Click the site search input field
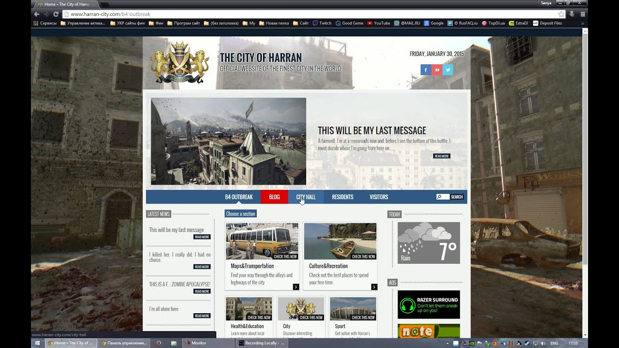The width and height of the screenshot is (619, 348). [442, 197]
